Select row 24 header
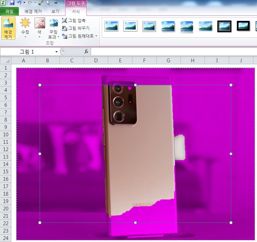 pos(6,238)
